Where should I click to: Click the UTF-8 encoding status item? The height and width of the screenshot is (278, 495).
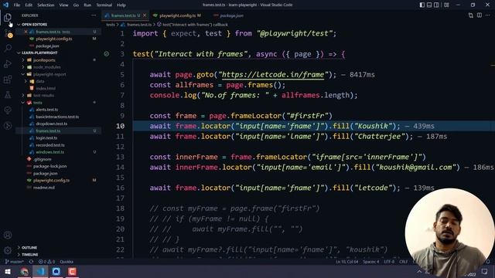point(389,262)
